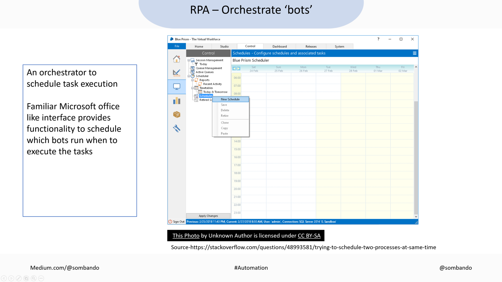Open the Releases package box icon
The height and width of the screenshot is (282, 502).
(177, 114)
